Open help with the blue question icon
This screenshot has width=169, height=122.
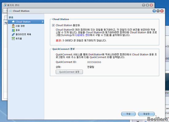[154, 11]
